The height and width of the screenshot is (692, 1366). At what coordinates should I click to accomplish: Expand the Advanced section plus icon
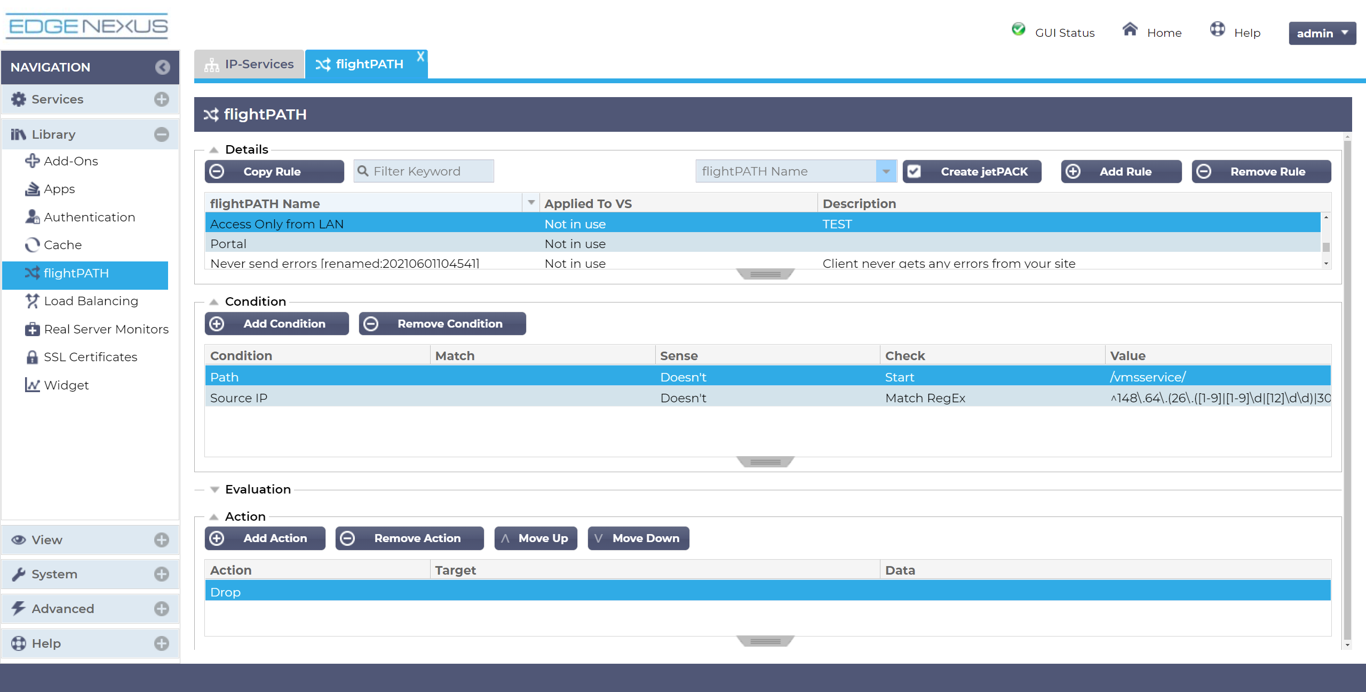[x=162, y=609]
